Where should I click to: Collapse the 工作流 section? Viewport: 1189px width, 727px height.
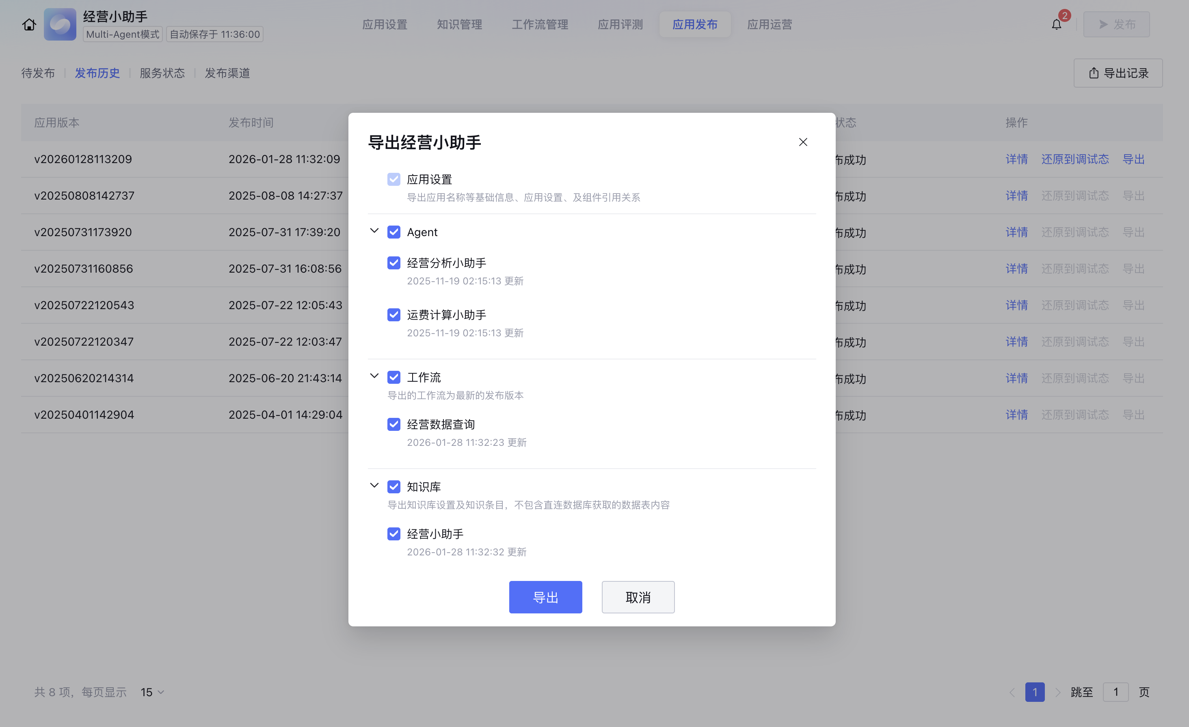[374, 376]
